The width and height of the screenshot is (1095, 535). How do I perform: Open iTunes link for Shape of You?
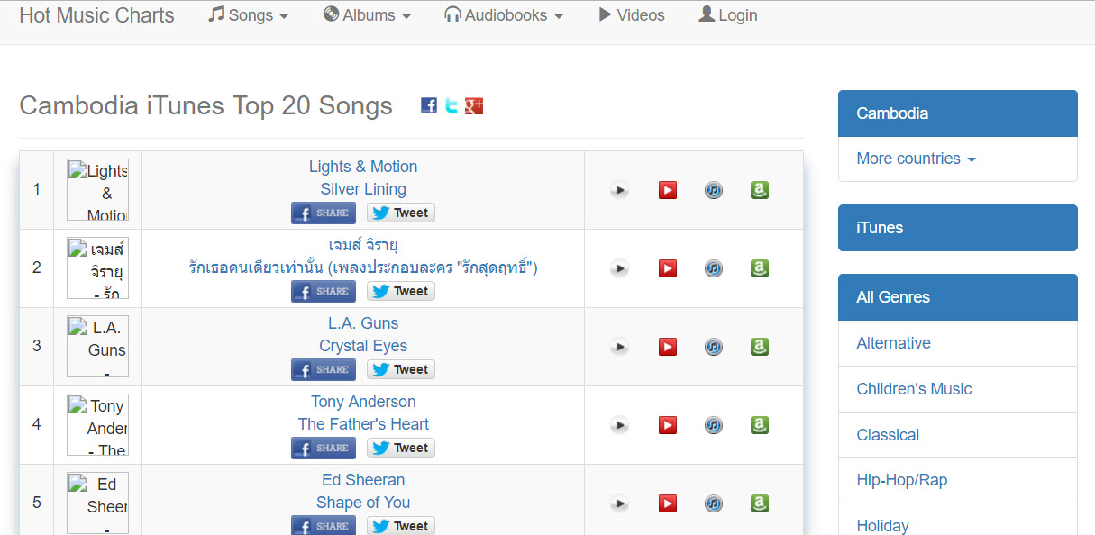pos(714,503)
